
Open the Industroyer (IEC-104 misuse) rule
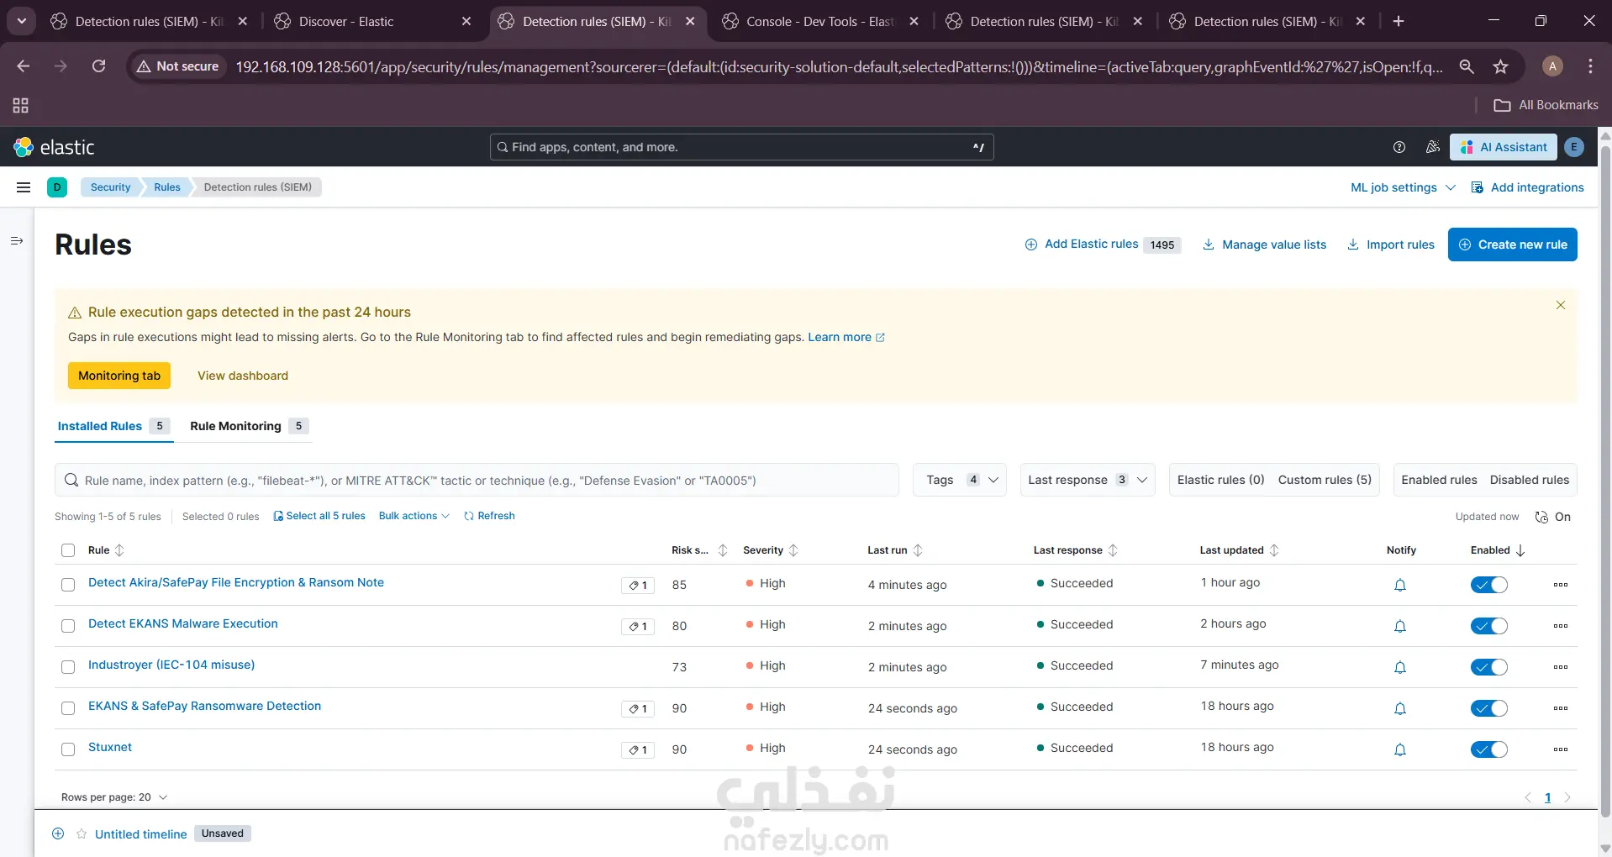click(171, 665)
